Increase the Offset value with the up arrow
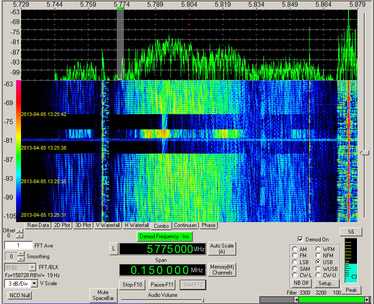Screen dimensions: 374x304 20,231
